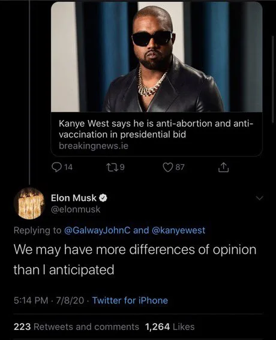The height and width of the screenshot is (340, 276).
Task: Open the article preview photo
Action: point(157,57)
